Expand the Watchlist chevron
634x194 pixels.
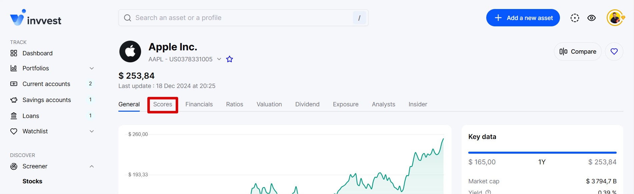(92, 131)
